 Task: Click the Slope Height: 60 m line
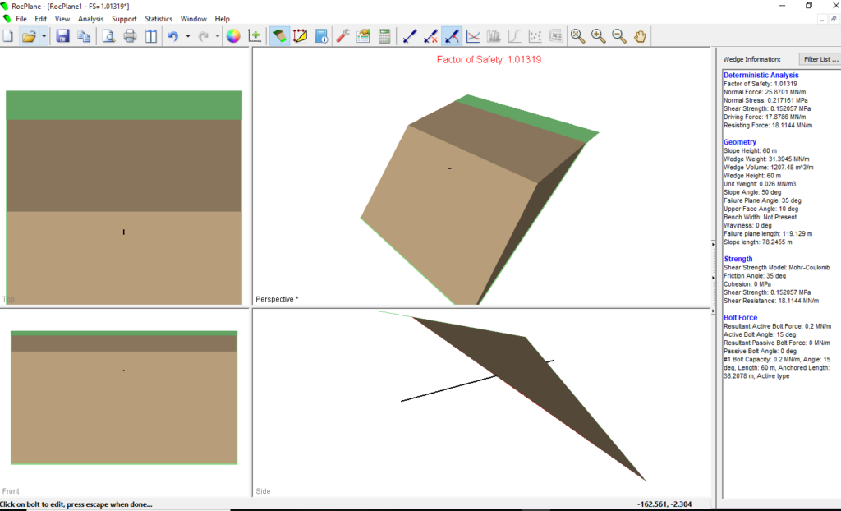[750, 151]
